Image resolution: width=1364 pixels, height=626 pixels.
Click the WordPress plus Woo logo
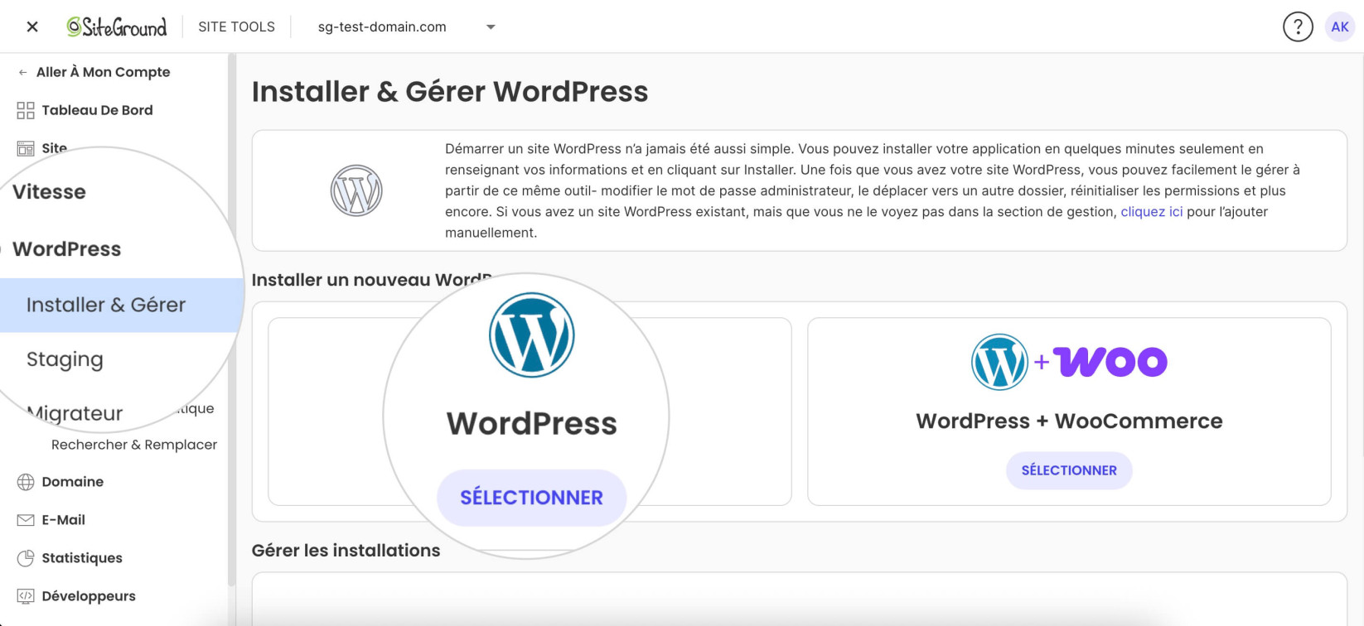coord(1069,362)
